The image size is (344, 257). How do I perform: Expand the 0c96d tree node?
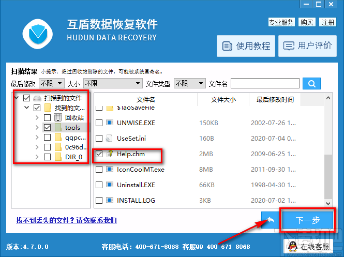(37, 147)
